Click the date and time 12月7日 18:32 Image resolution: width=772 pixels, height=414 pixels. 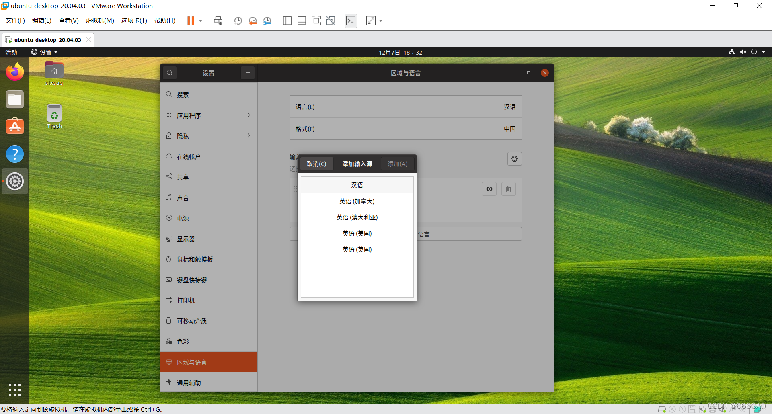pos(400,52)
